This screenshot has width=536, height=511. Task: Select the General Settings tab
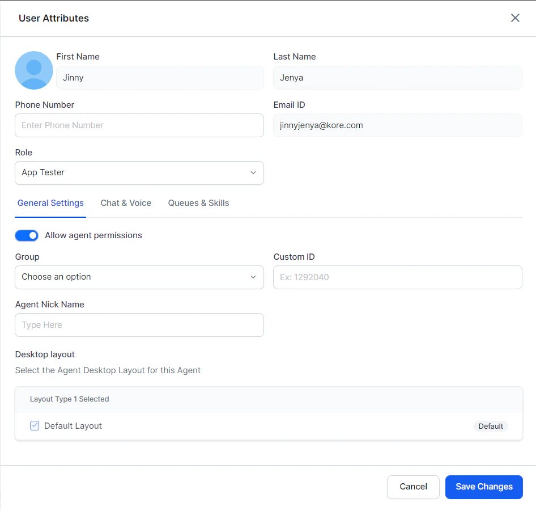[50, 203]
